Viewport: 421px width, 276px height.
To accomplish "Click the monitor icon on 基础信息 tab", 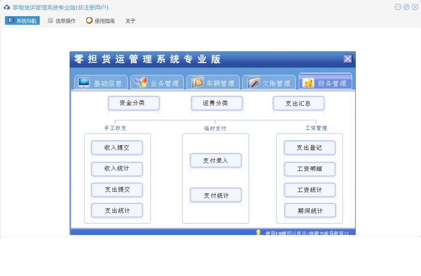I will (x=84, y=83).
